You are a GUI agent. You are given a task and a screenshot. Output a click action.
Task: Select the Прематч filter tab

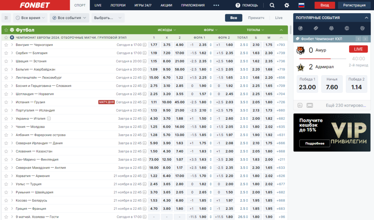tap(256, 18)
